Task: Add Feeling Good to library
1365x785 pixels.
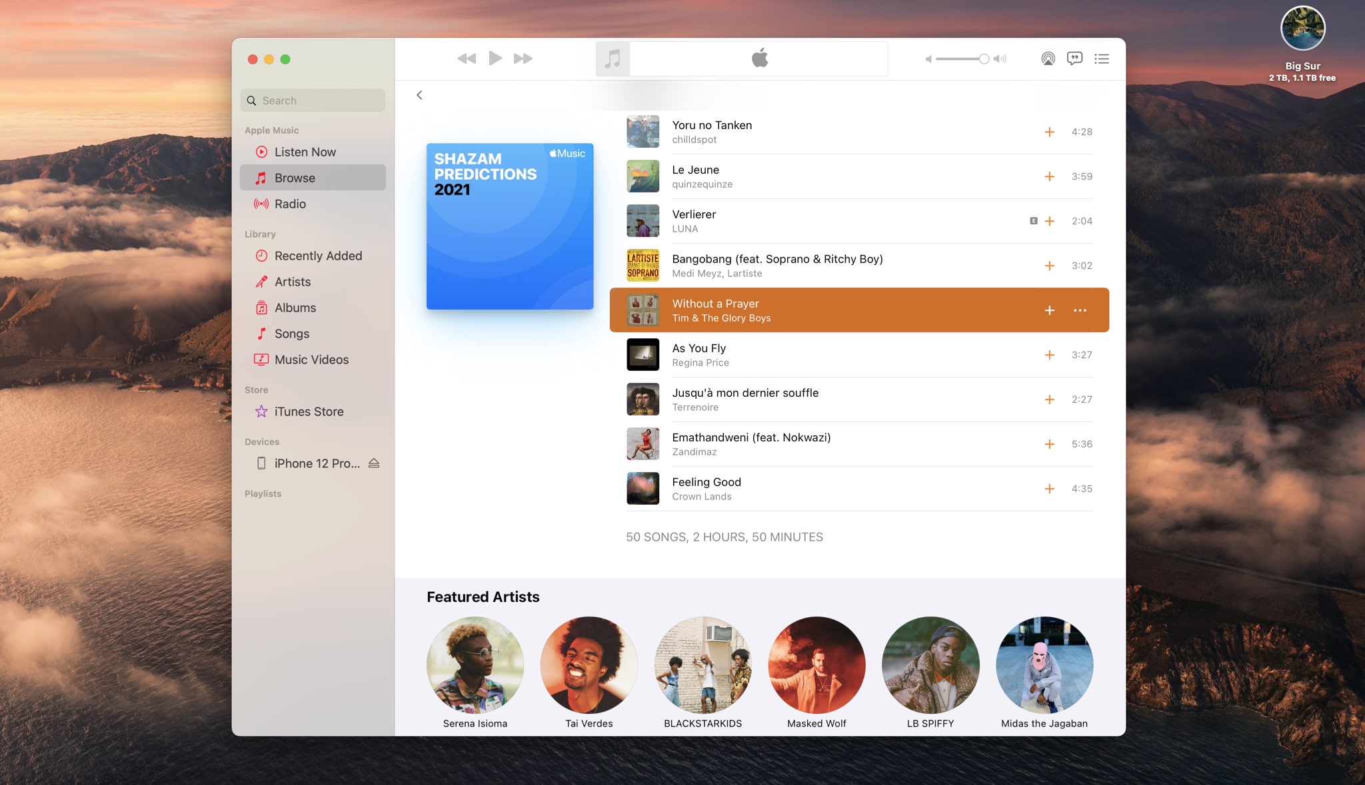Action: [1049, 489]
